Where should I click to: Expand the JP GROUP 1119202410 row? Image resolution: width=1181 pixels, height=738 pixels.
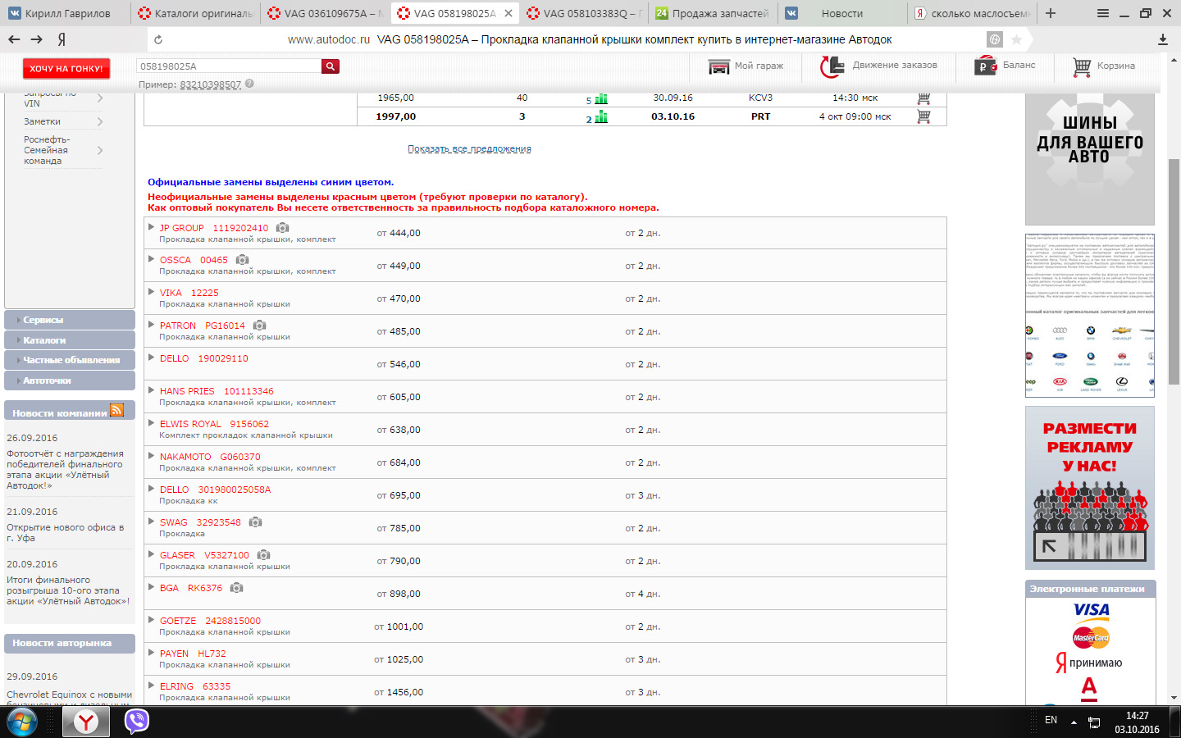(151, 226)
